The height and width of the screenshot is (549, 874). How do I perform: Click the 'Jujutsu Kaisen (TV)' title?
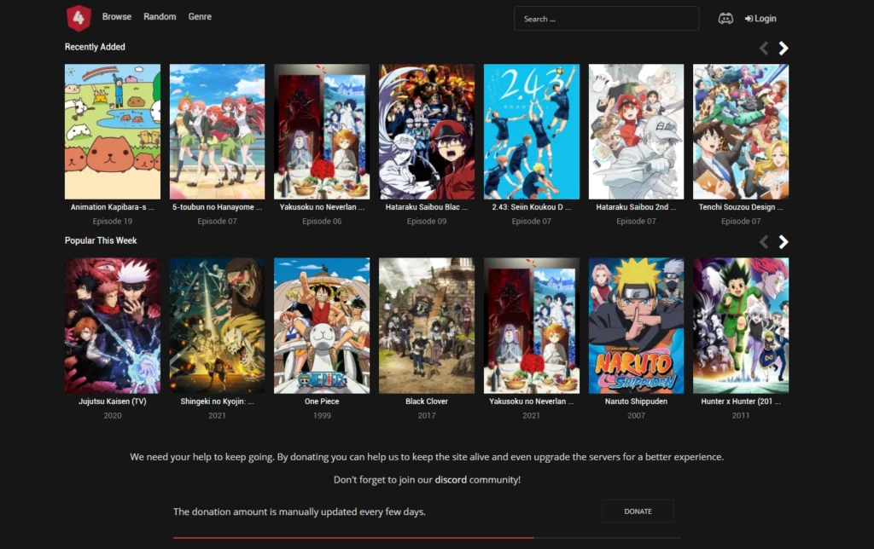(x=112, y=402)
